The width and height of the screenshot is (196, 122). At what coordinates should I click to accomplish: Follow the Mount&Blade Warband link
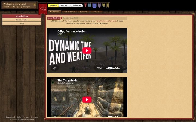[x=106, y=21]
